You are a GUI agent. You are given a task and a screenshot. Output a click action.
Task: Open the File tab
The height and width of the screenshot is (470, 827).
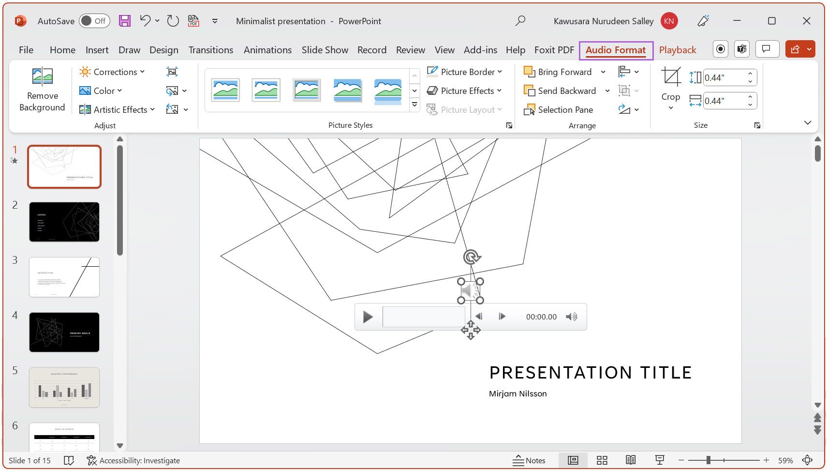(x=26, y=50)
